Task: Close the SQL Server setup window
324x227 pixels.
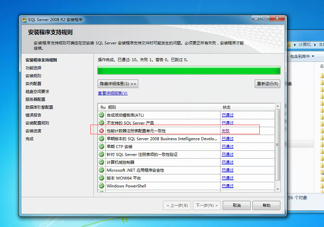Action: pos(277,18)
